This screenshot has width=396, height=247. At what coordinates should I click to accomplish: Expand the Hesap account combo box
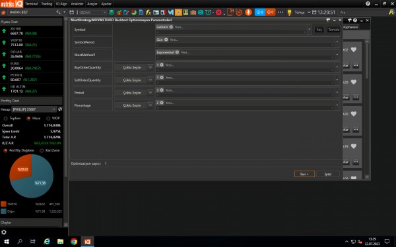[x=54, y=109]
